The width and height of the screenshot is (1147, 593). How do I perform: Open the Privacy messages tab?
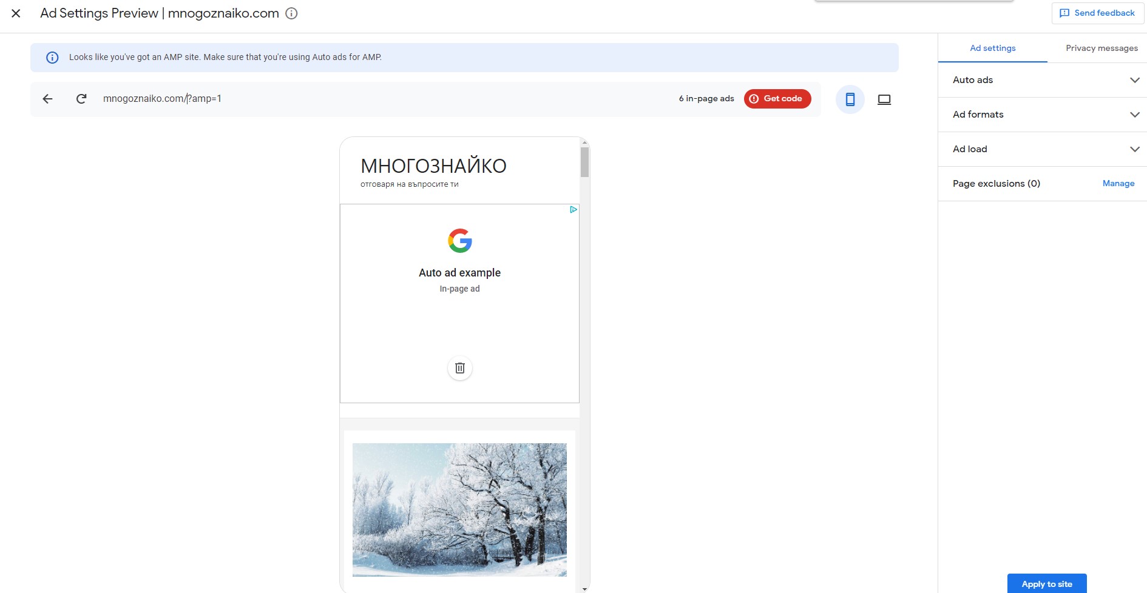click(1101, 49)
